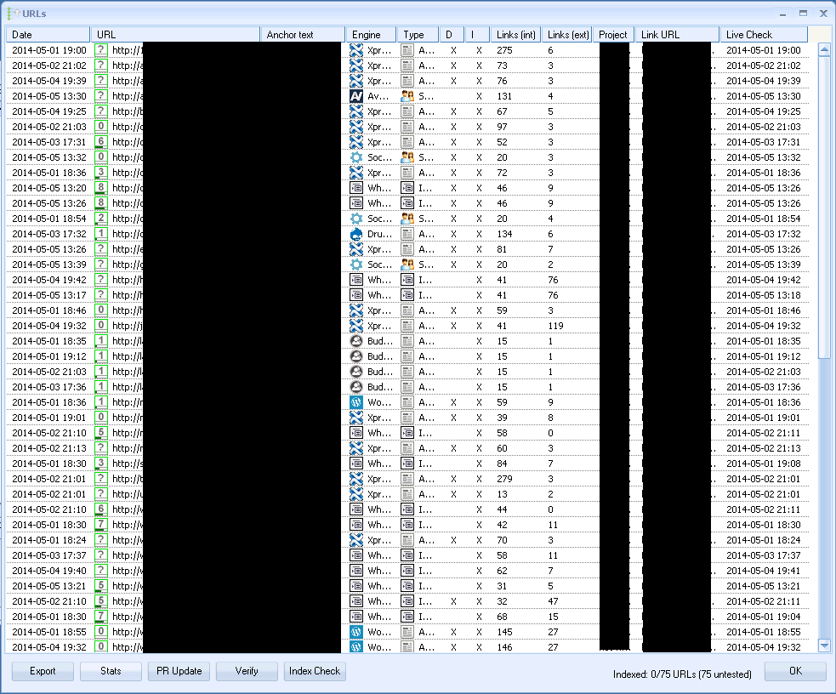Click the indexer type icon in the 2014-05-04 19:42 row

pyautogui.click(x=407, y=280)
